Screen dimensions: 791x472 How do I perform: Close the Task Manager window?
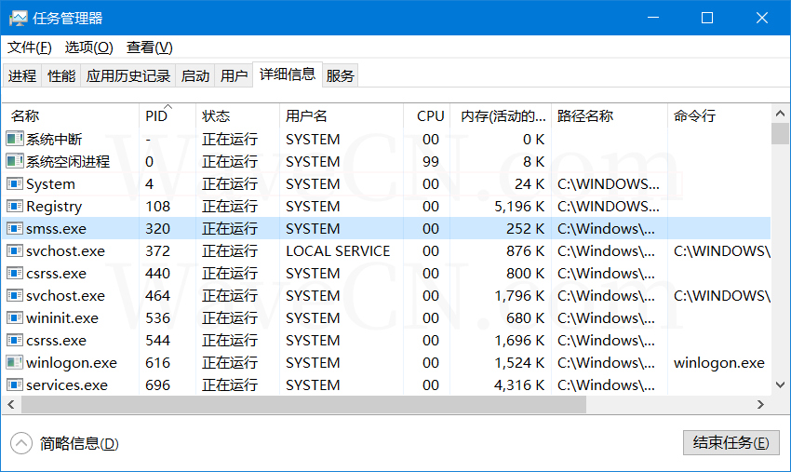coord(762,18)
